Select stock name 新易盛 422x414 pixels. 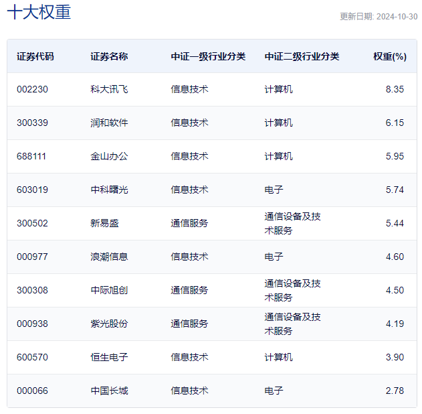coord(104,223)
